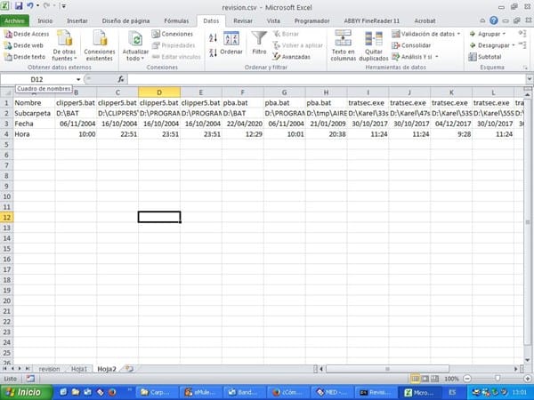Open the Archivo tab
534x400 pixels.
14,21
